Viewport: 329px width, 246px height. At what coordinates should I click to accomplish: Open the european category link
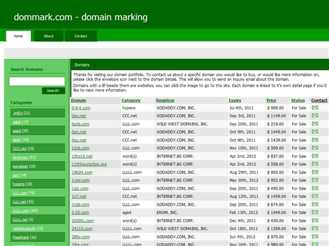[20, 167]
